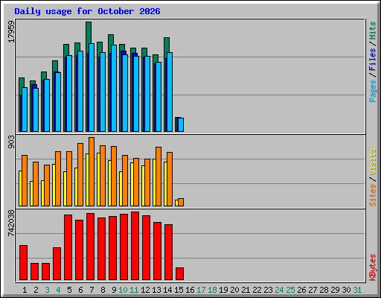The width and height of the screenshot is (381, 298).
Task: Click green day 24 on the x-axis
Action: click(x=279, y=290)
